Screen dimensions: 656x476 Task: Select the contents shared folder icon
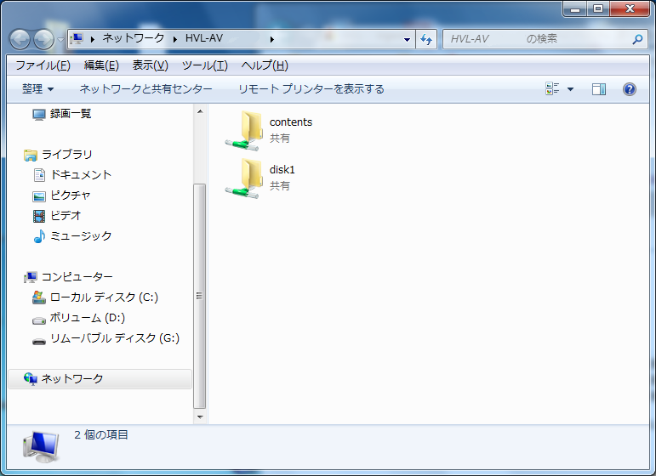245,131
